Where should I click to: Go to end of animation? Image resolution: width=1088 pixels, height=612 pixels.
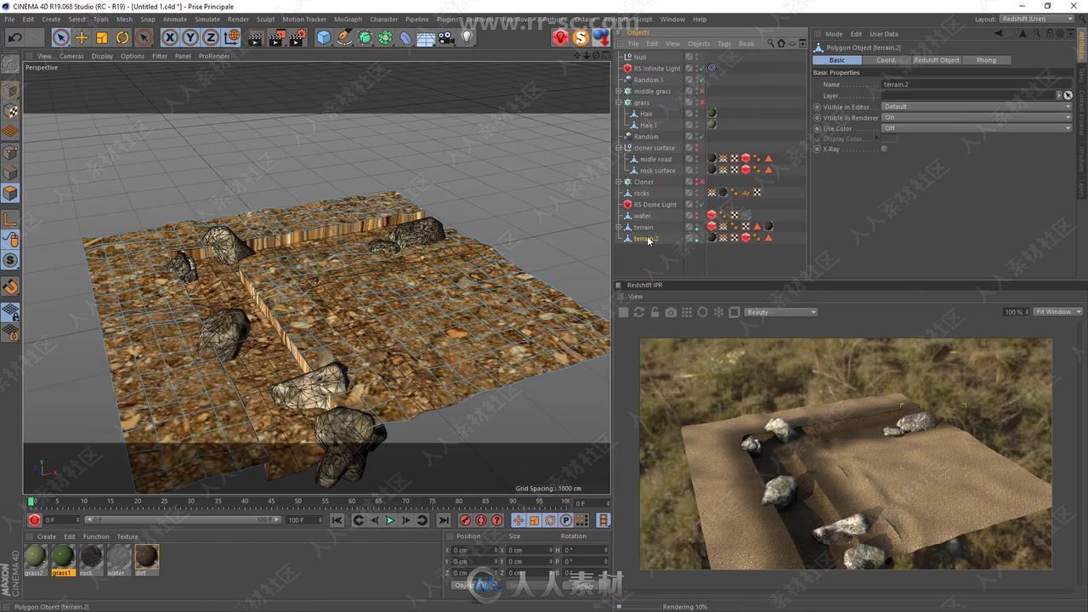444,520
